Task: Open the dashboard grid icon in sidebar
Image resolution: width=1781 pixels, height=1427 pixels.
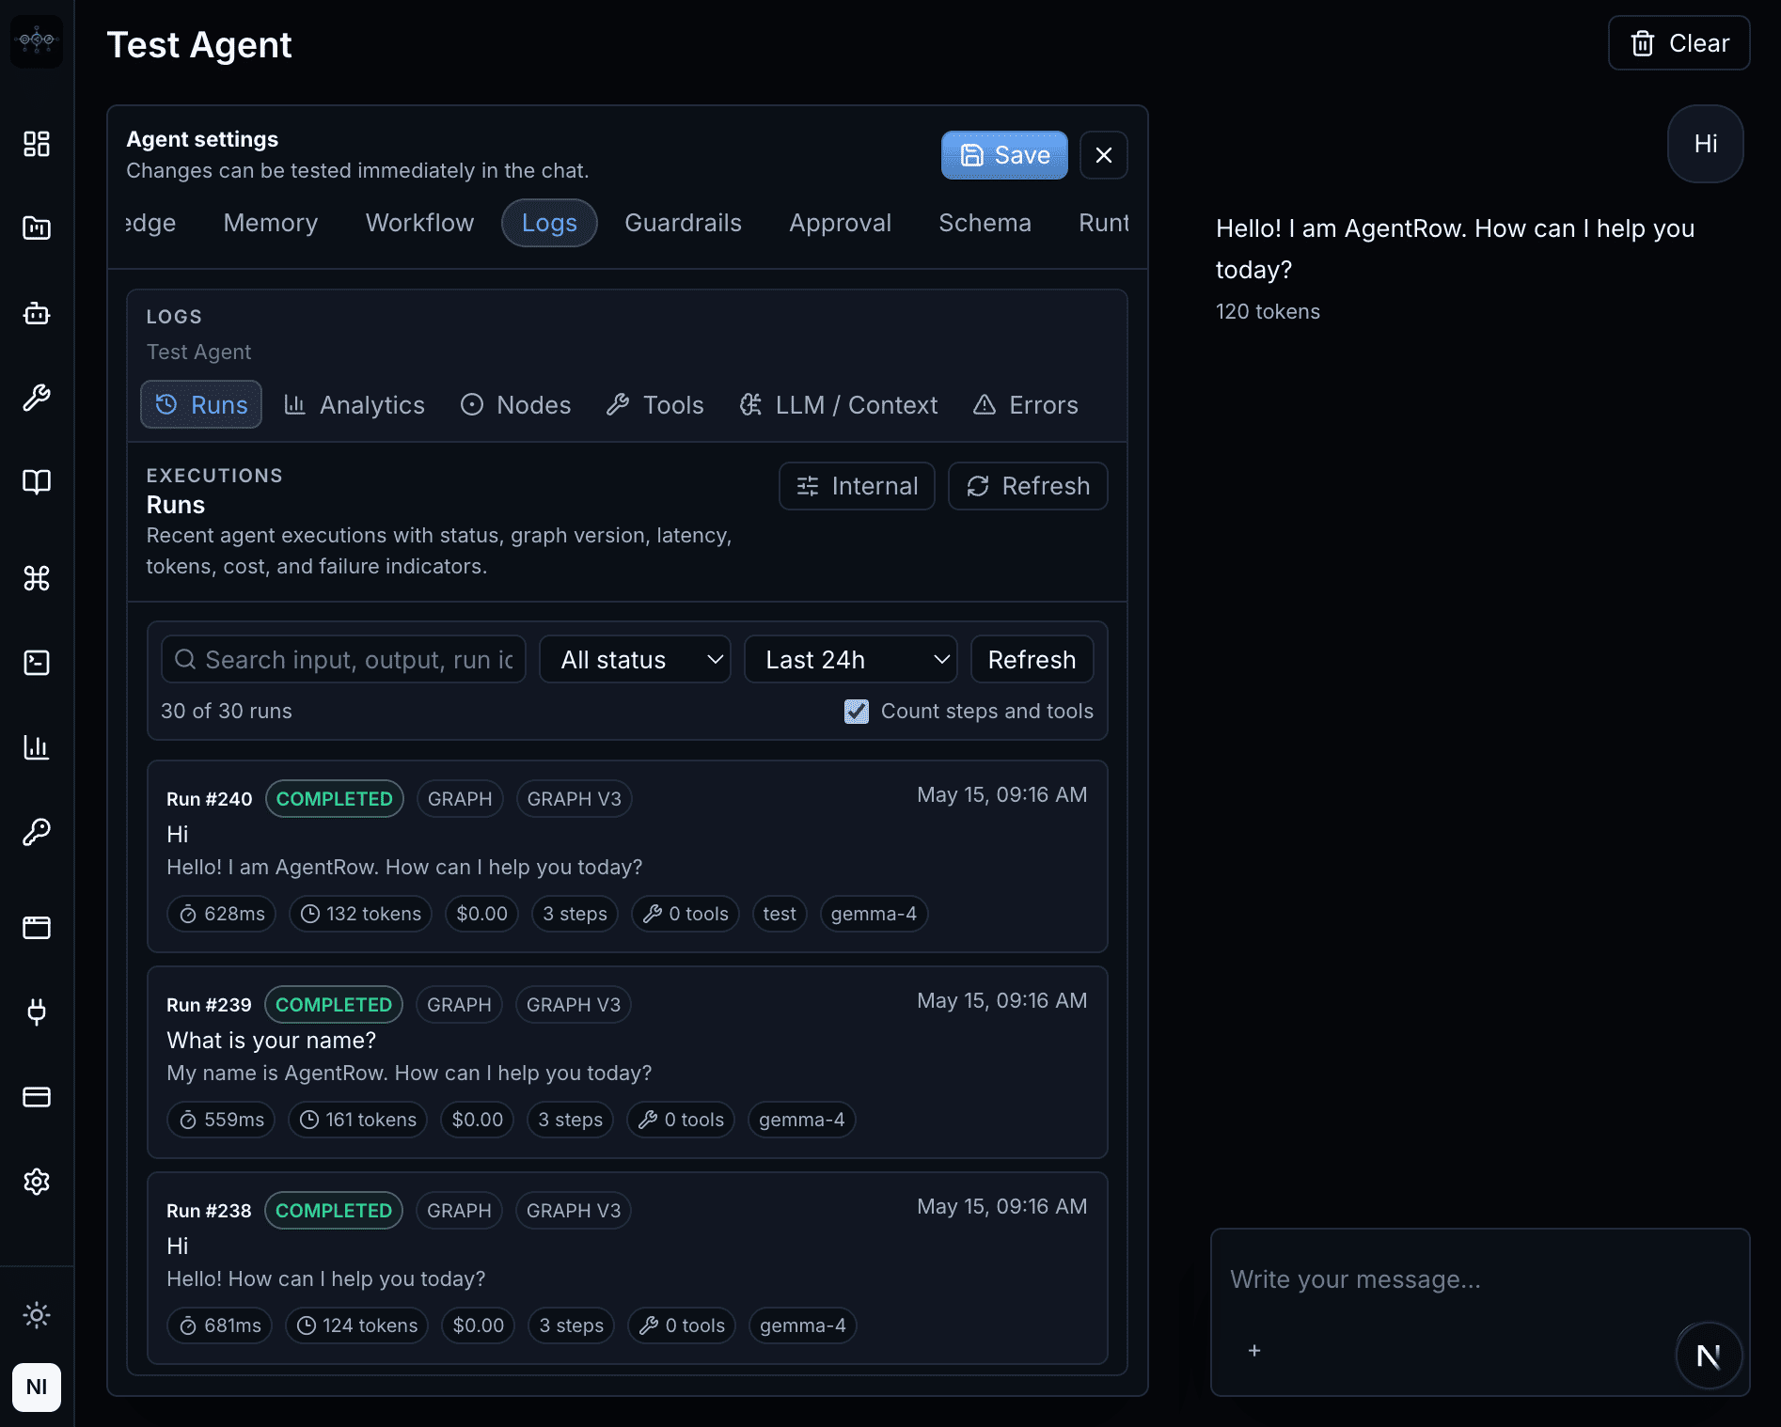Action: pos(37,144)
